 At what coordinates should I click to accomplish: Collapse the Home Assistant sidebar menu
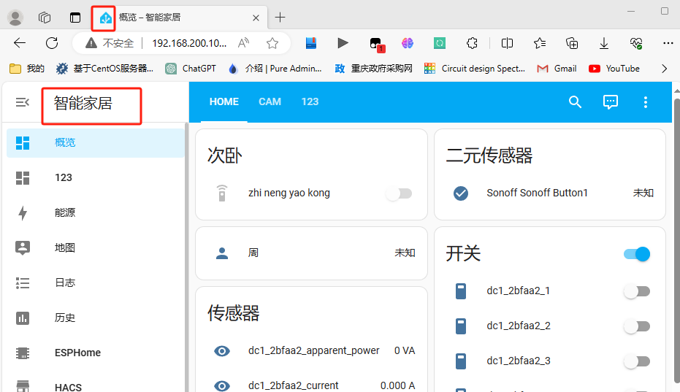click(23, 103)
